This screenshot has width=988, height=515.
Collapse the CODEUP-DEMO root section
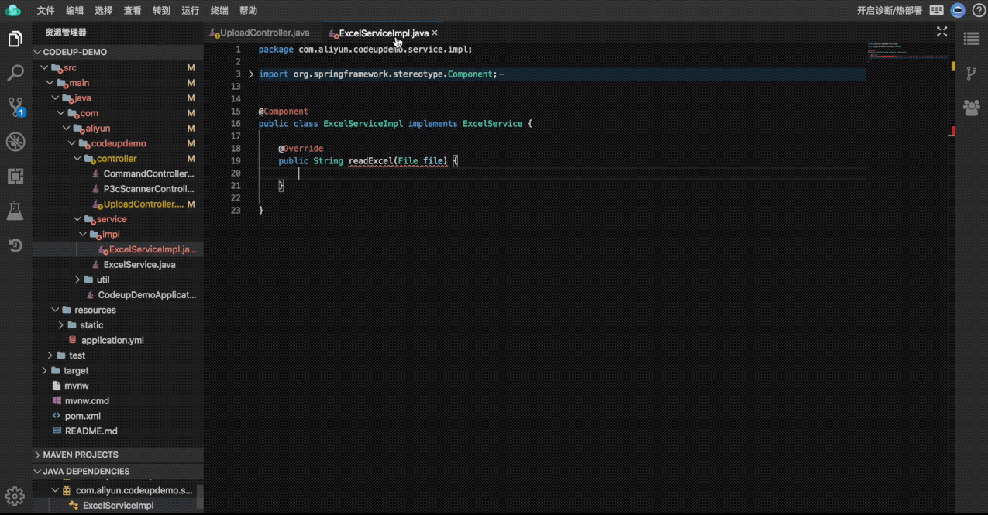point(37,52)
